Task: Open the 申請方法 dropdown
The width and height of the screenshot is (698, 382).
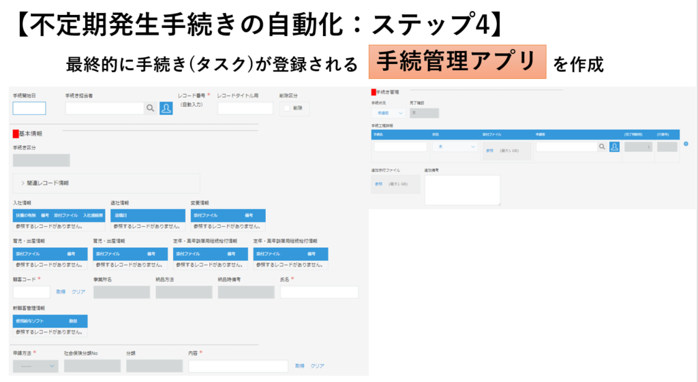Action: click(x=35, y=366)
